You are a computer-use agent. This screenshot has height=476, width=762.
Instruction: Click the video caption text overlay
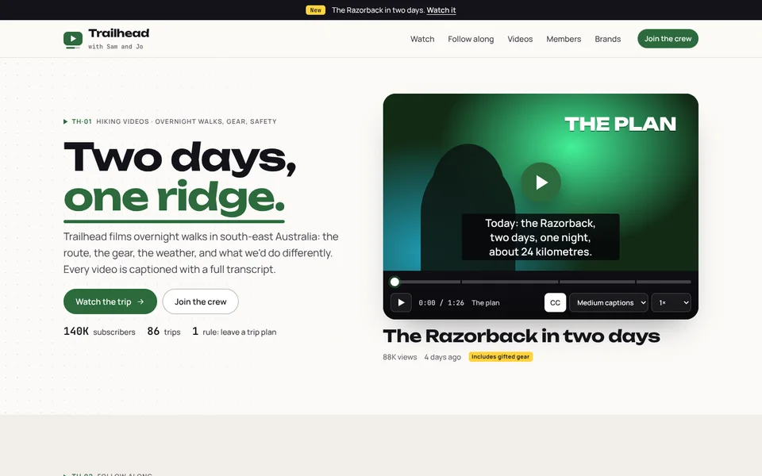pyautogui.click(x=541, y=237)
